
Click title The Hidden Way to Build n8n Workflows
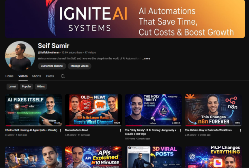[x=208, y=130]
